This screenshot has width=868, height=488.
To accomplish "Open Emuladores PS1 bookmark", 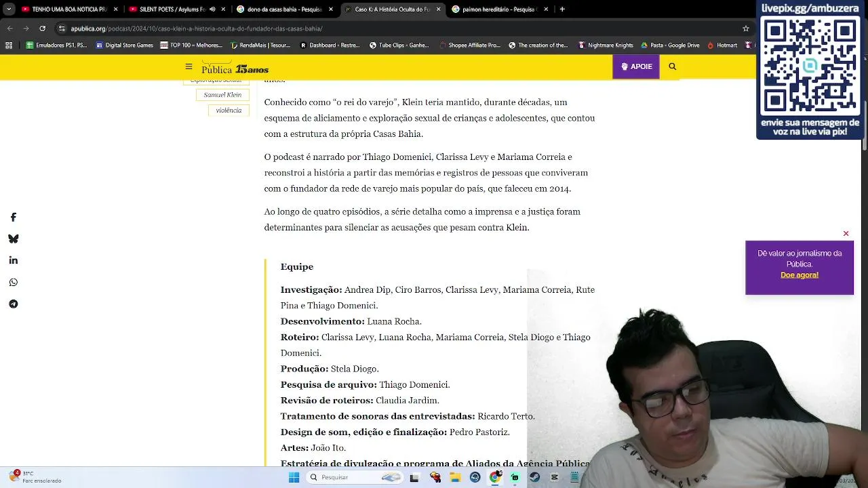I will pos(56,45).
